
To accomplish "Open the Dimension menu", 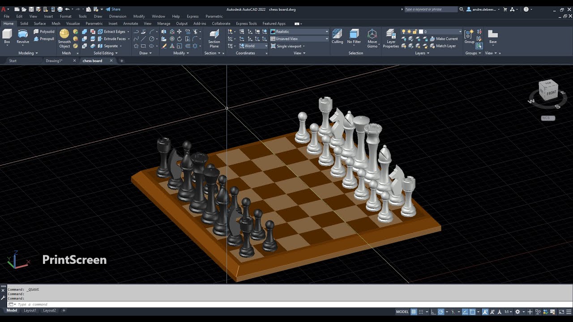I will tap(118, 17).
